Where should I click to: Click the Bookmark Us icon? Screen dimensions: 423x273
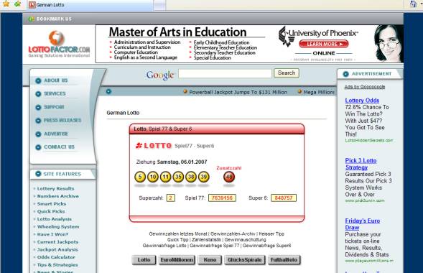click(x=32, y=19)
